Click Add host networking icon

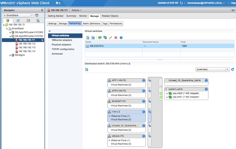[x=88, y=38]
